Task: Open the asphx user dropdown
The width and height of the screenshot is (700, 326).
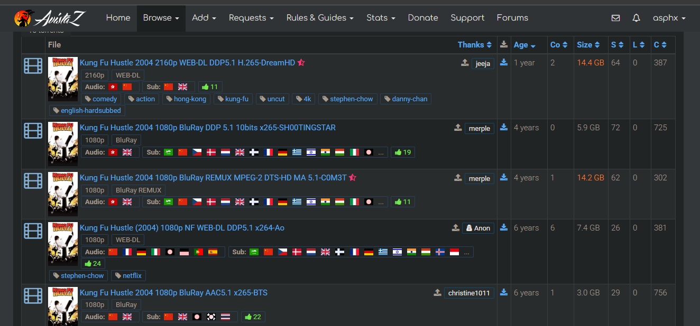Action: tap(669, 18)
